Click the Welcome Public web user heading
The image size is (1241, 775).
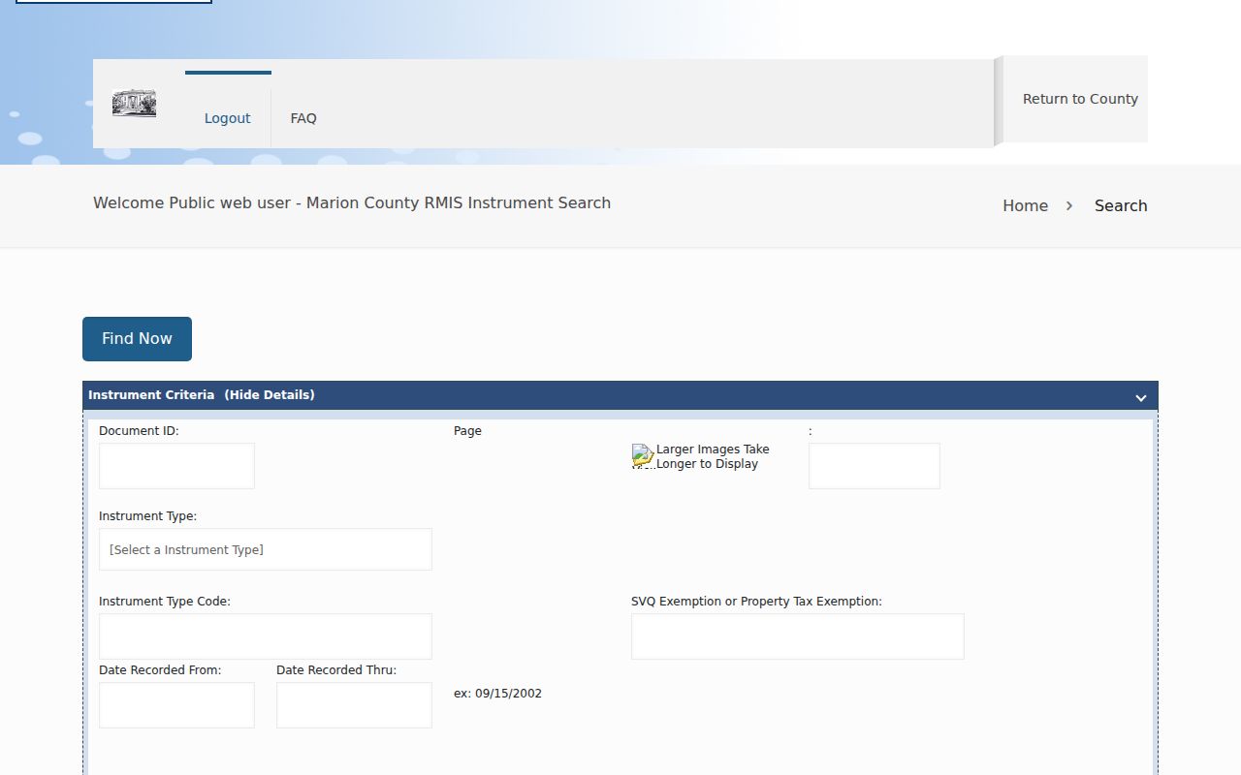352,202
